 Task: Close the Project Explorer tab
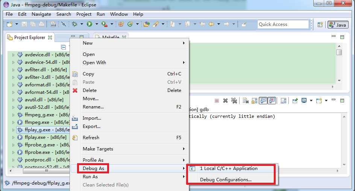click(x=50, y=38)
